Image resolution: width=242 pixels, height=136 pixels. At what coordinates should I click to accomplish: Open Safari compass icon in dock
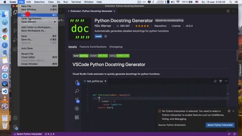(5, 45)
